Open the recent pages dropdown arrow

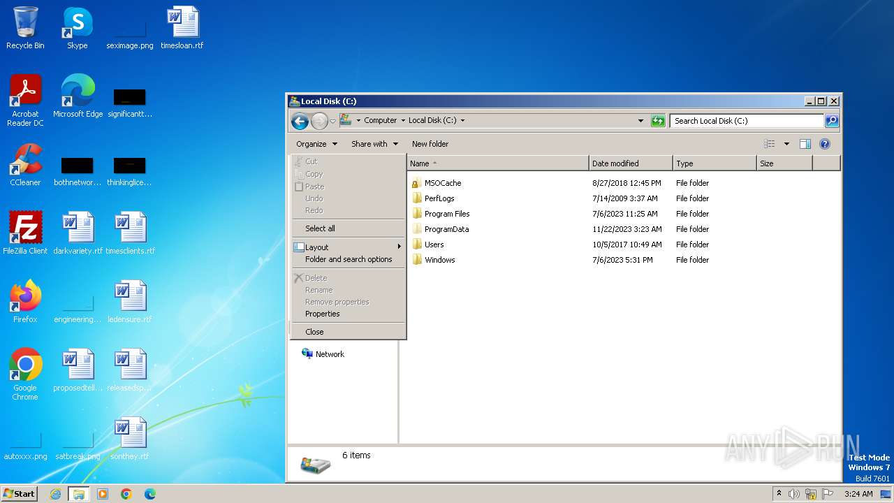pos(333,122)
